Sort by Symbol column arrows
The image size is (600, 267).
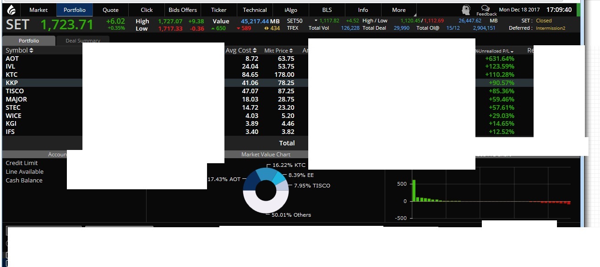click(31, 50)
